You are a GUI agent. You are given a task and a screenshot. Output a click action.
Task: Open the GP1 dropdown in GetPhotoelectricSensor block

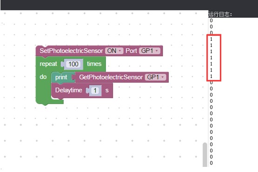(x=155, y=77)
